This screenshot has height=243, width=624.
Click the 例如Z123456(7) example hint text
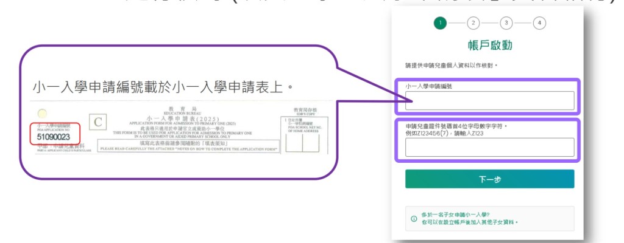[444, 134]
